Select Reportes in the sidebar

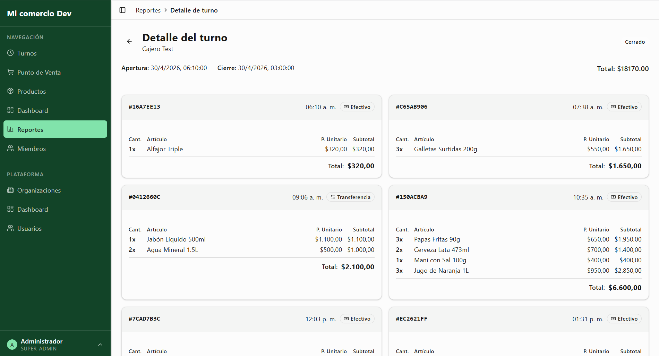click(55, 129)
